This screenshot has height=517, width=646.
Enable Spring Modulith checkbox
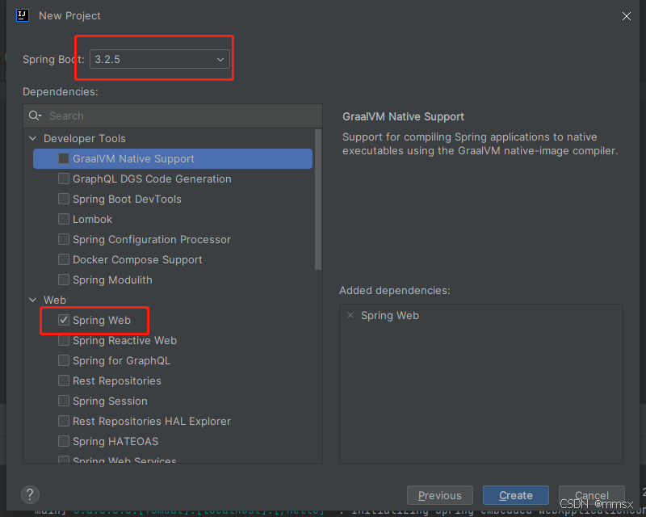(x=64, y=280)
